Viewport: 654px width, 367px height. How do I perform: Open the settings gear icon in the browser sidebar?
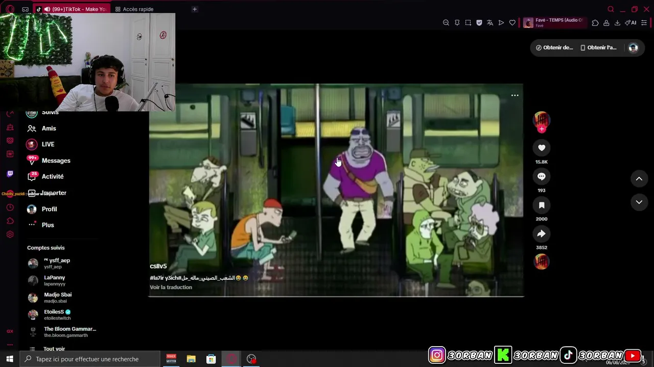tap(10, 234)
